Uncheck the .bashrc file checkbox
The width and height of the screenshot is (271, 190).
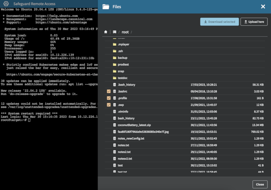(x=109, y=91)
